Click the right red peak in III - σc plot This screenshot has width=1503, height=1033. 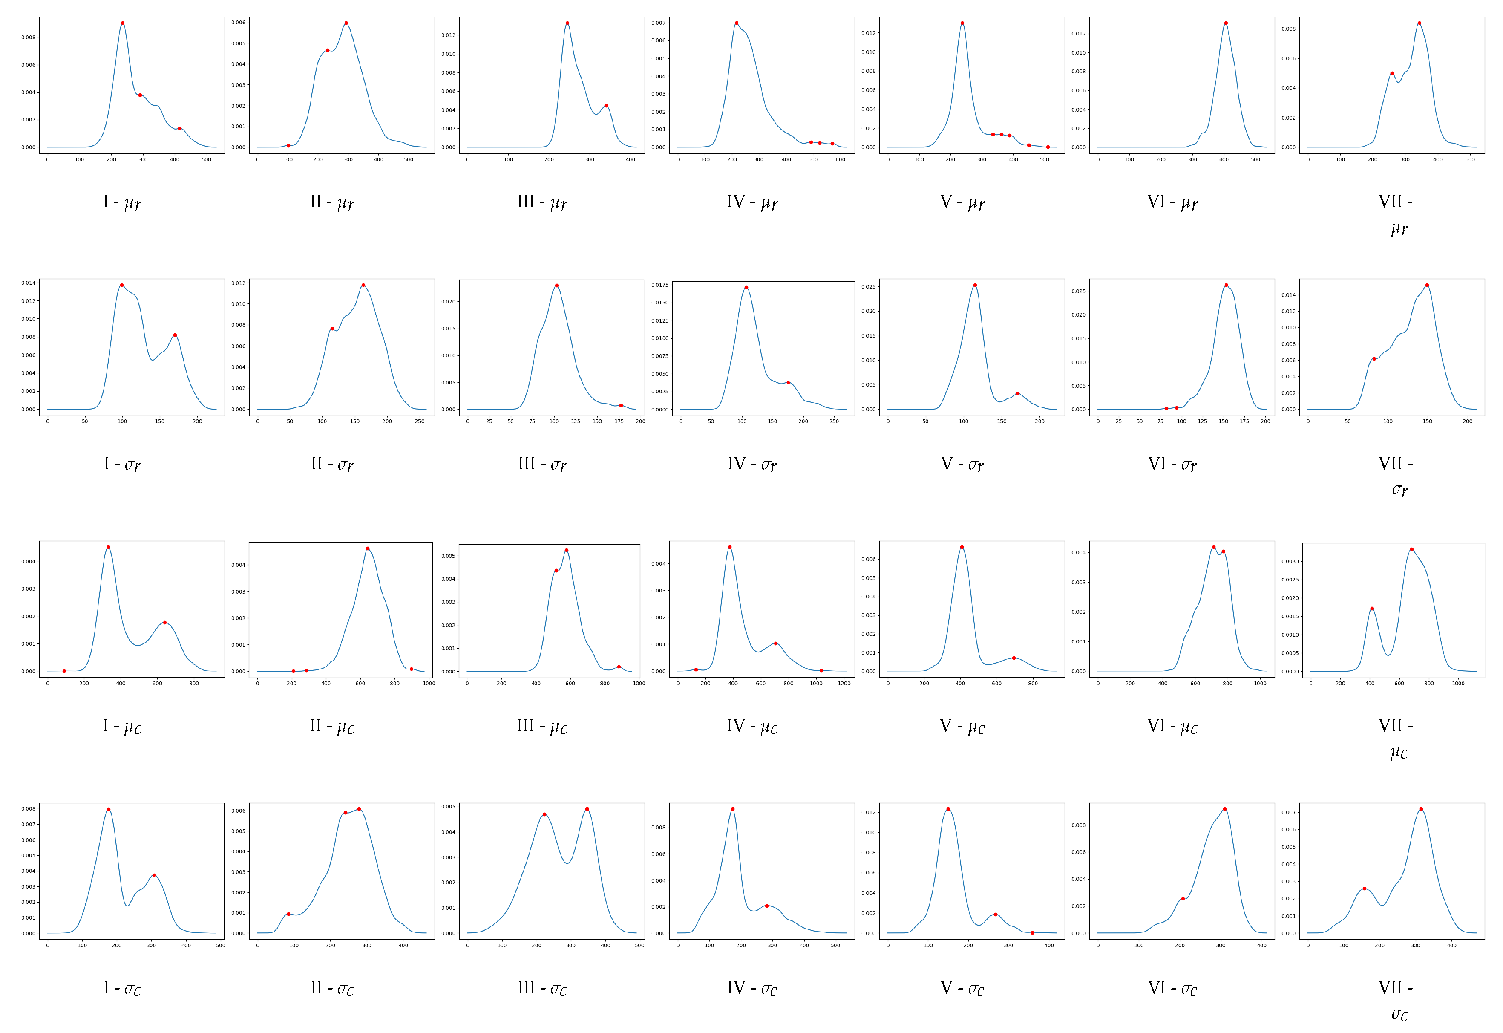coord(587,809)
